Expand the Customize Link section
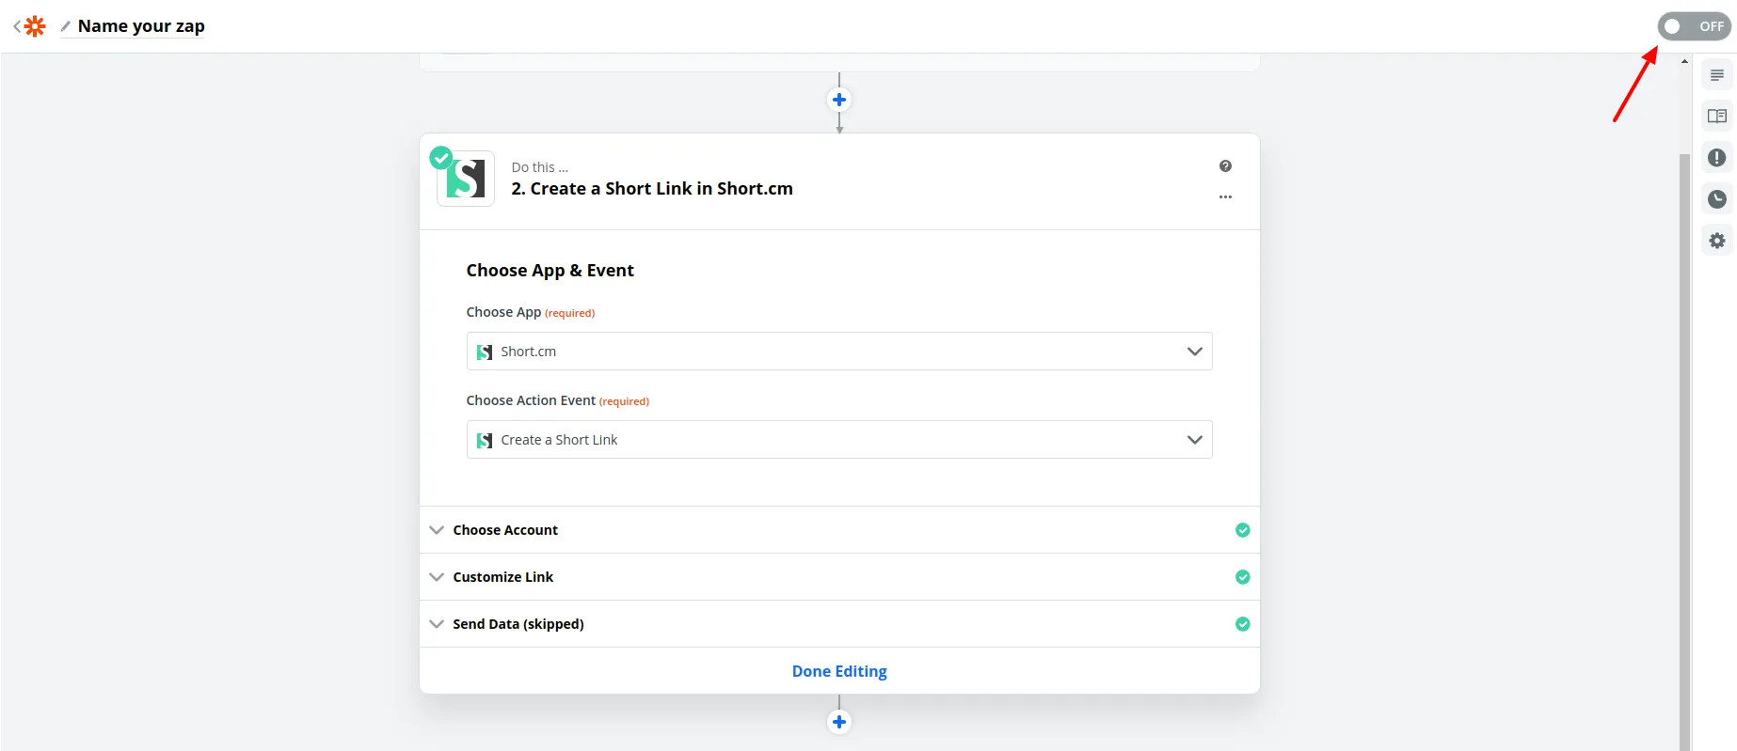1737x751 pixels. click(x=839, y=577)
